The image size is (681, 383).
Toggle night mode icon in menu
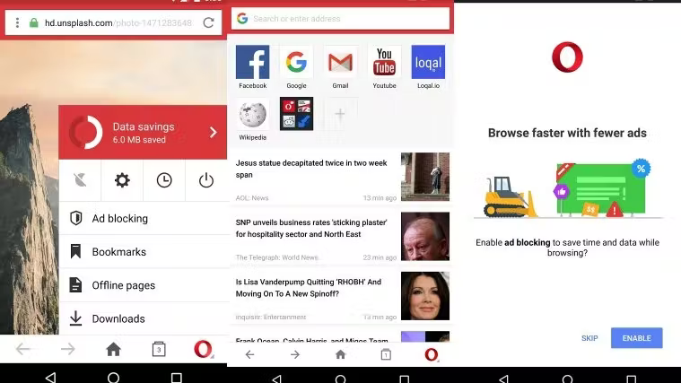pos(80,179)
